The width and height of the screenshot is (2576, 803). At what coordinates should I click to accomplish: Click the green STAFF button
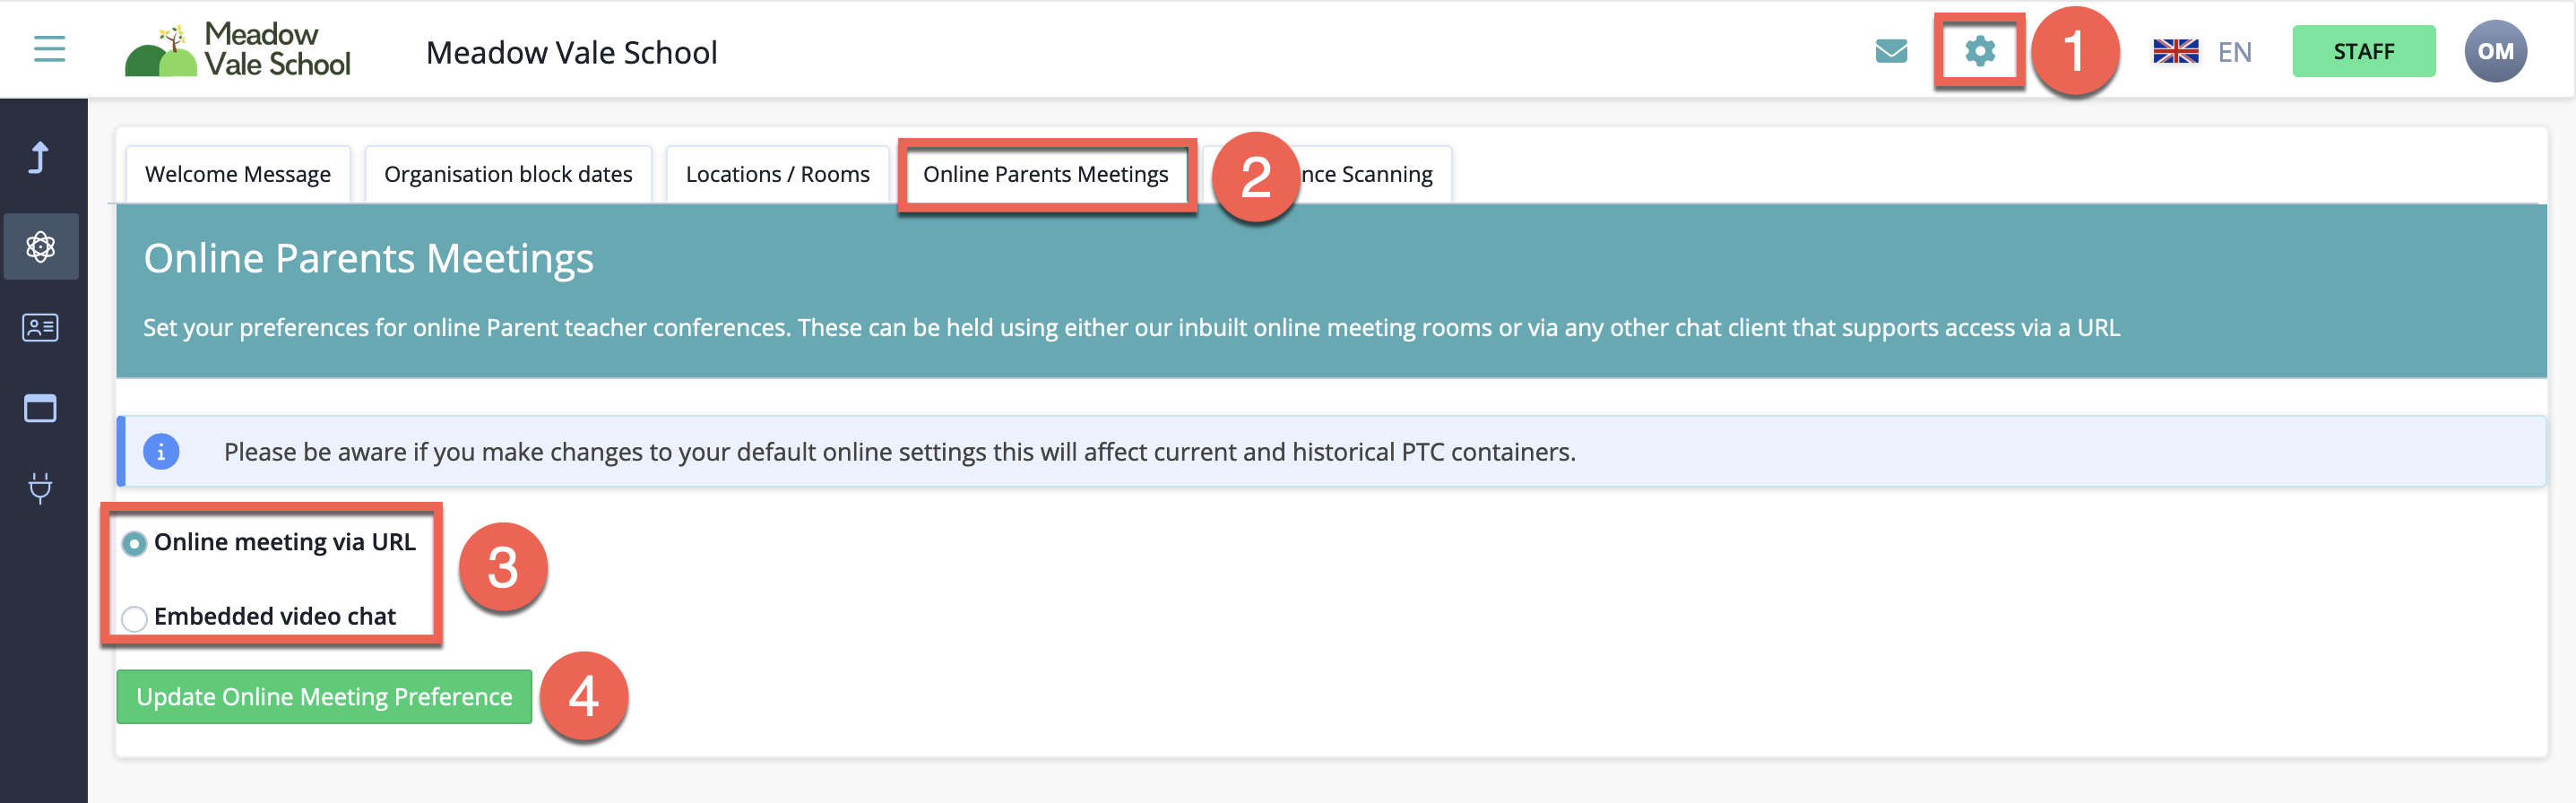tap(2363, 52)
